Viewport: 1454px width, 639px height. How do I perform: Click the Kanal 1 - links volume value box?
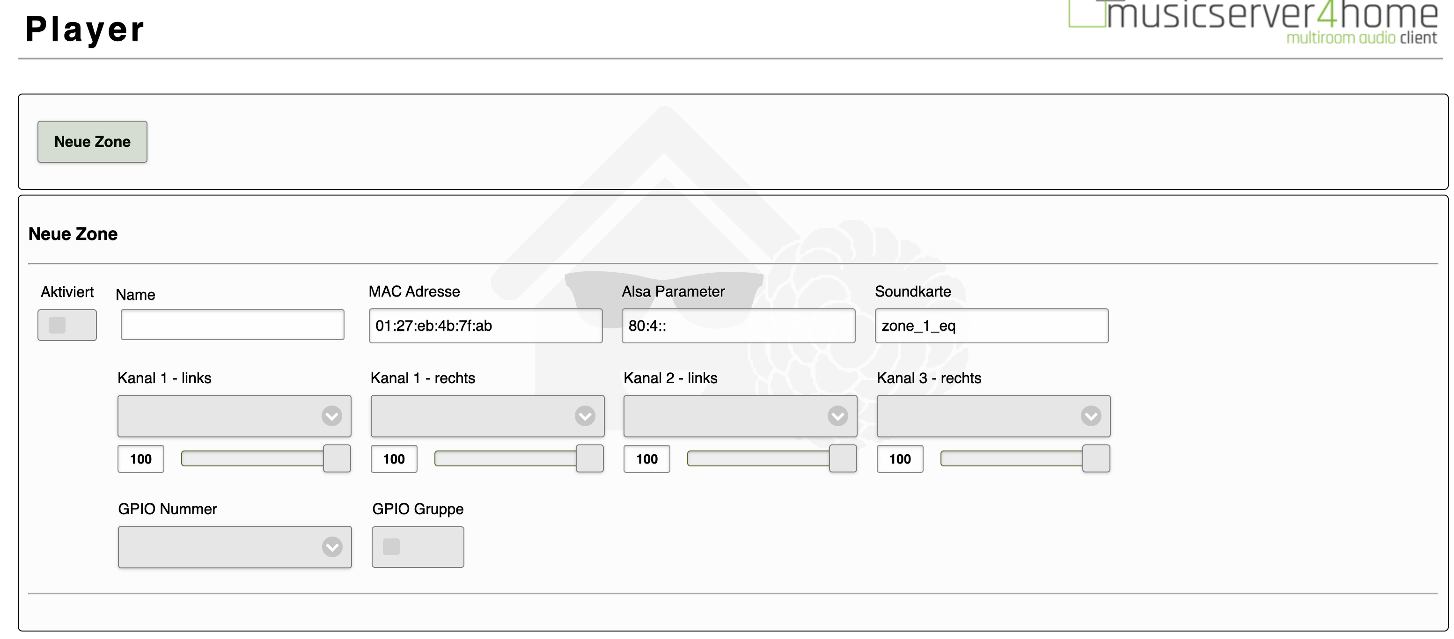[140, 458]
